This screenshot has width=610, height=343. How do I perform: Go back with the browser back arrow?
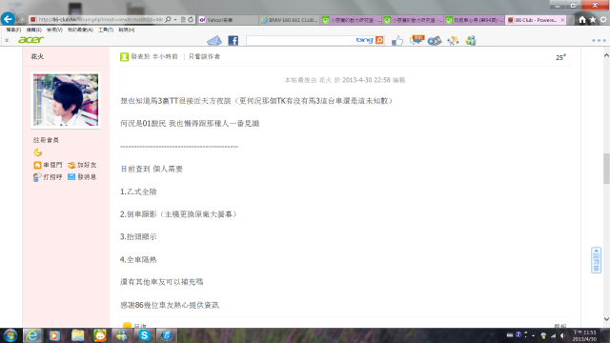[x=8, y=19]
